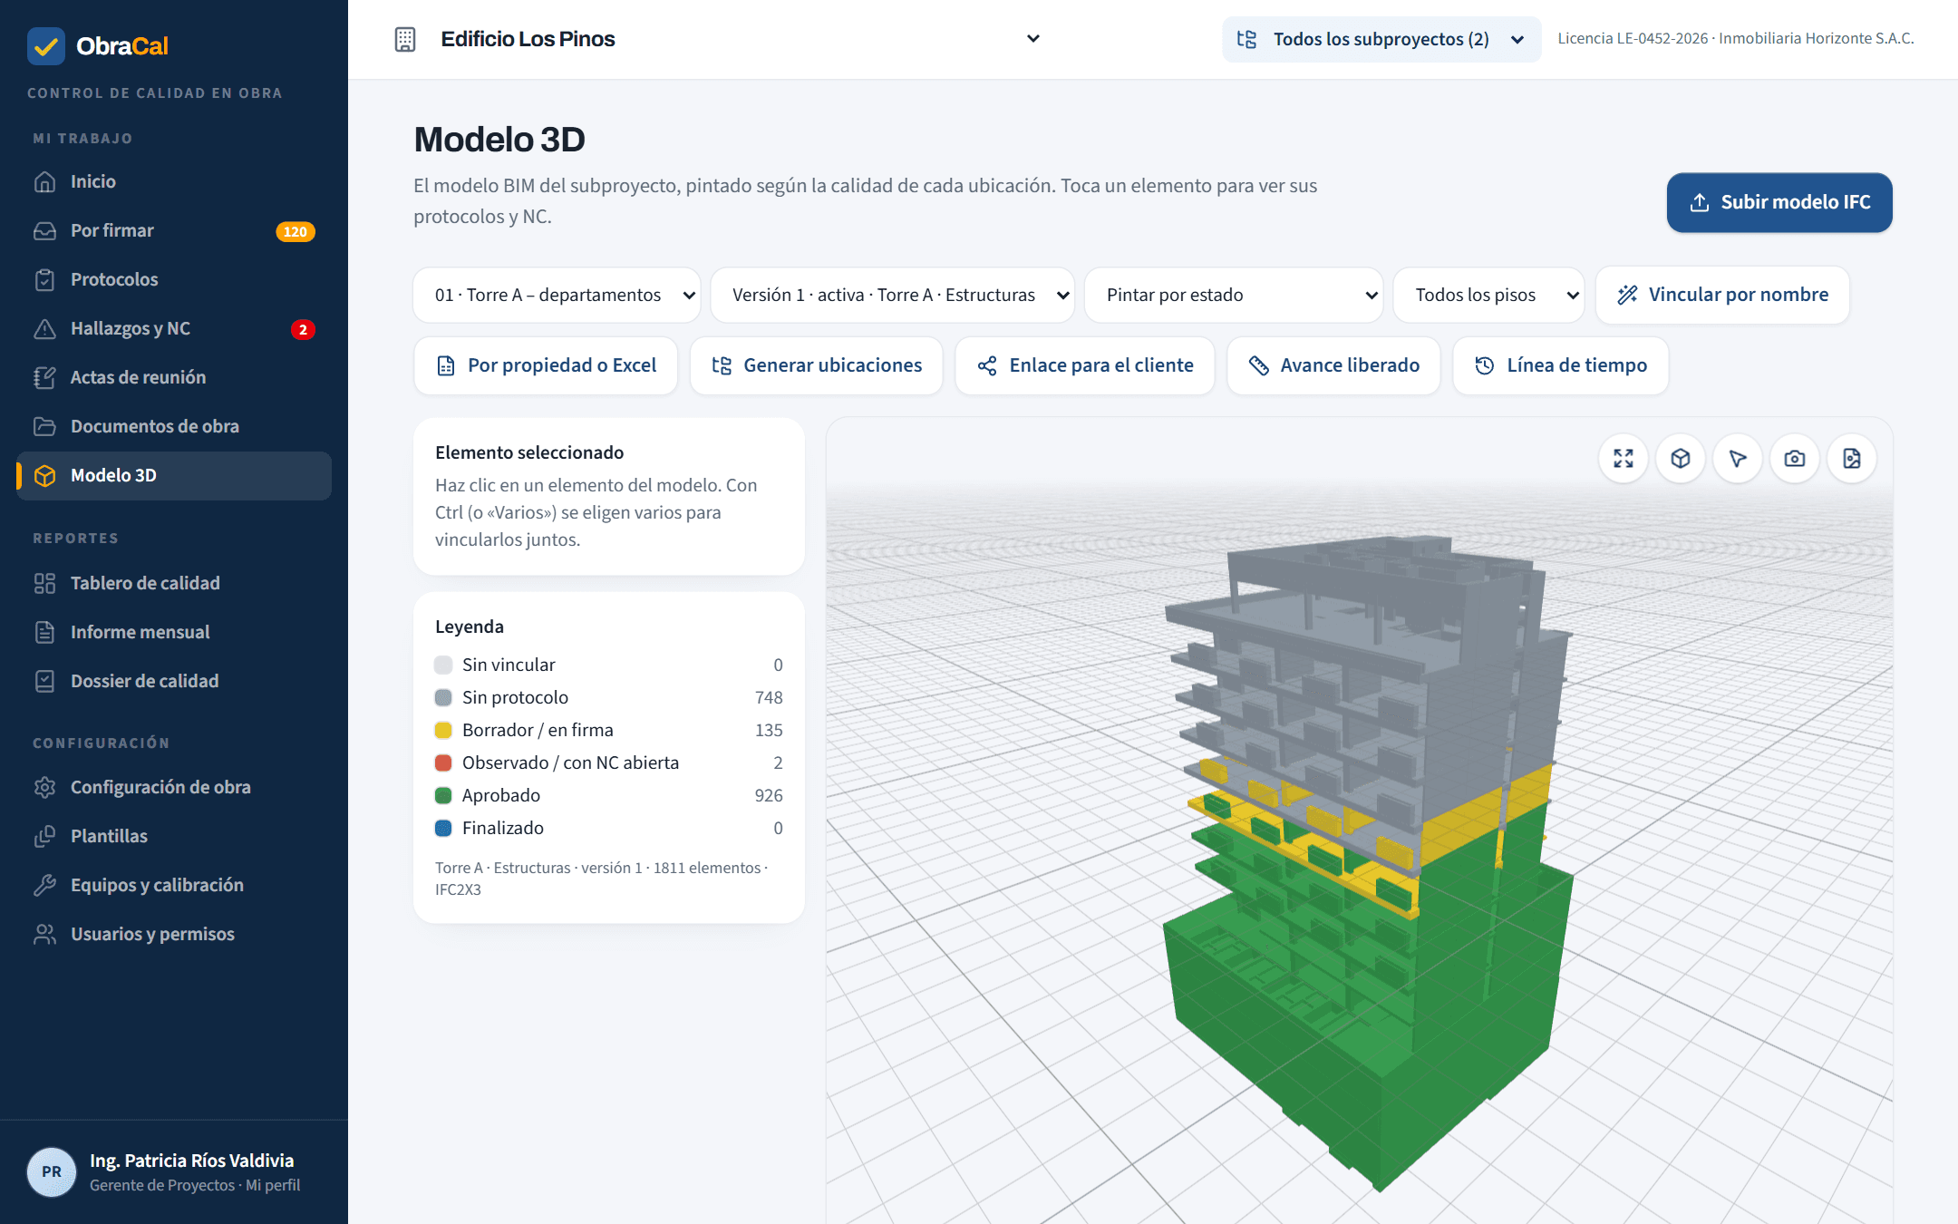Click the Documentos de obra folder icon

(44, 426)
